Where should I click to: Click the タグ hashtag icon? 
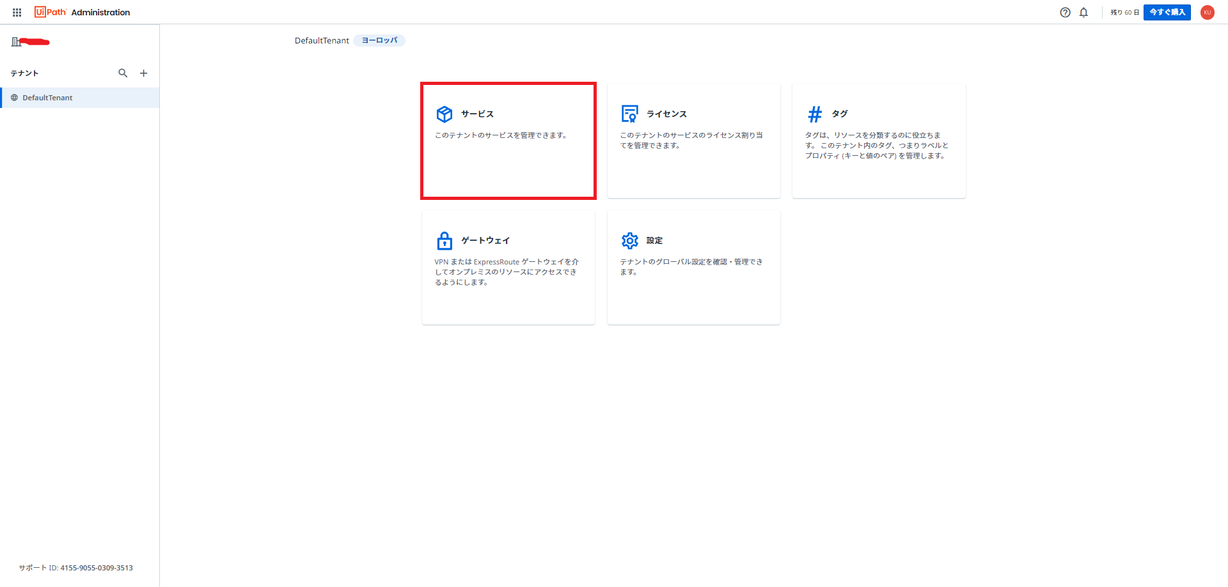(814, 114)
